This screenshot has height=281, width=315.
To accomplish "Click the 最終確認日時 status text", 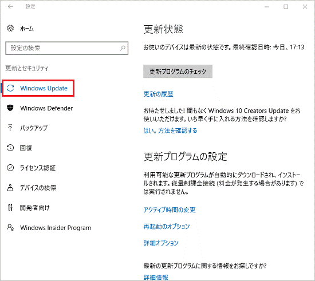I will 269,48.
